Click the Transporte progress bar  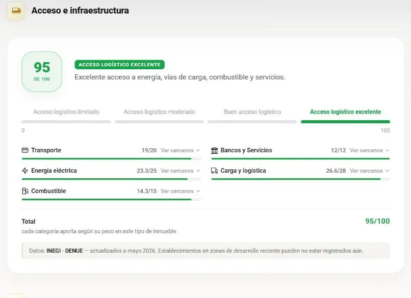pyautogui.click(x=111, y=159)
